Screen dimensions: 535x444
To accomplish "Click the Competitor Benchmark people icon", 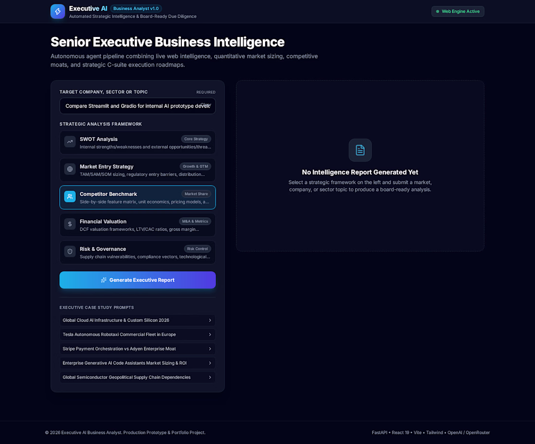I will coord(70,196).
